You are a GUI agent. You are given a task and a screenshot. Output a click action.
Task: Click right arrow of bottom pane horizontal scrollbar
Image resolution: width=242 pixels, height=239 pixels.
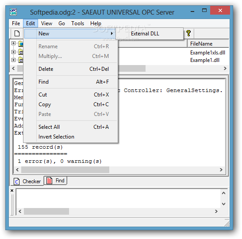216,211
